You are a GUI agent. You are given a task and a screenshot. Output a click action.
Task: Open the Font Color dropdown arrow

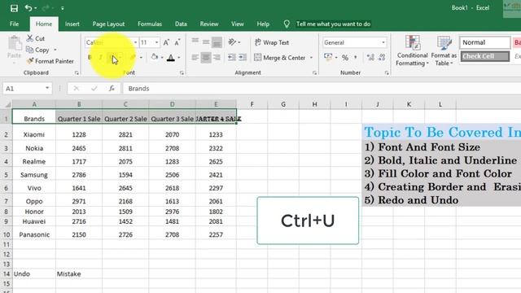179,58
